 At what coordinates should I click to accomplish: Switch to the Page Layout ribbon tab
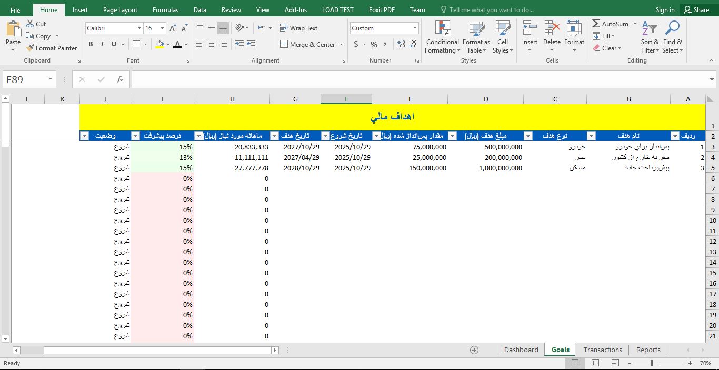pyautogui.click(x=120, y=10)
